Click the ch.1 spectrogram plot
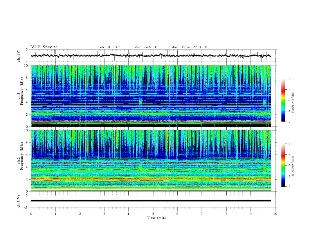Screen dimensions: 310x240 point(151,96)
